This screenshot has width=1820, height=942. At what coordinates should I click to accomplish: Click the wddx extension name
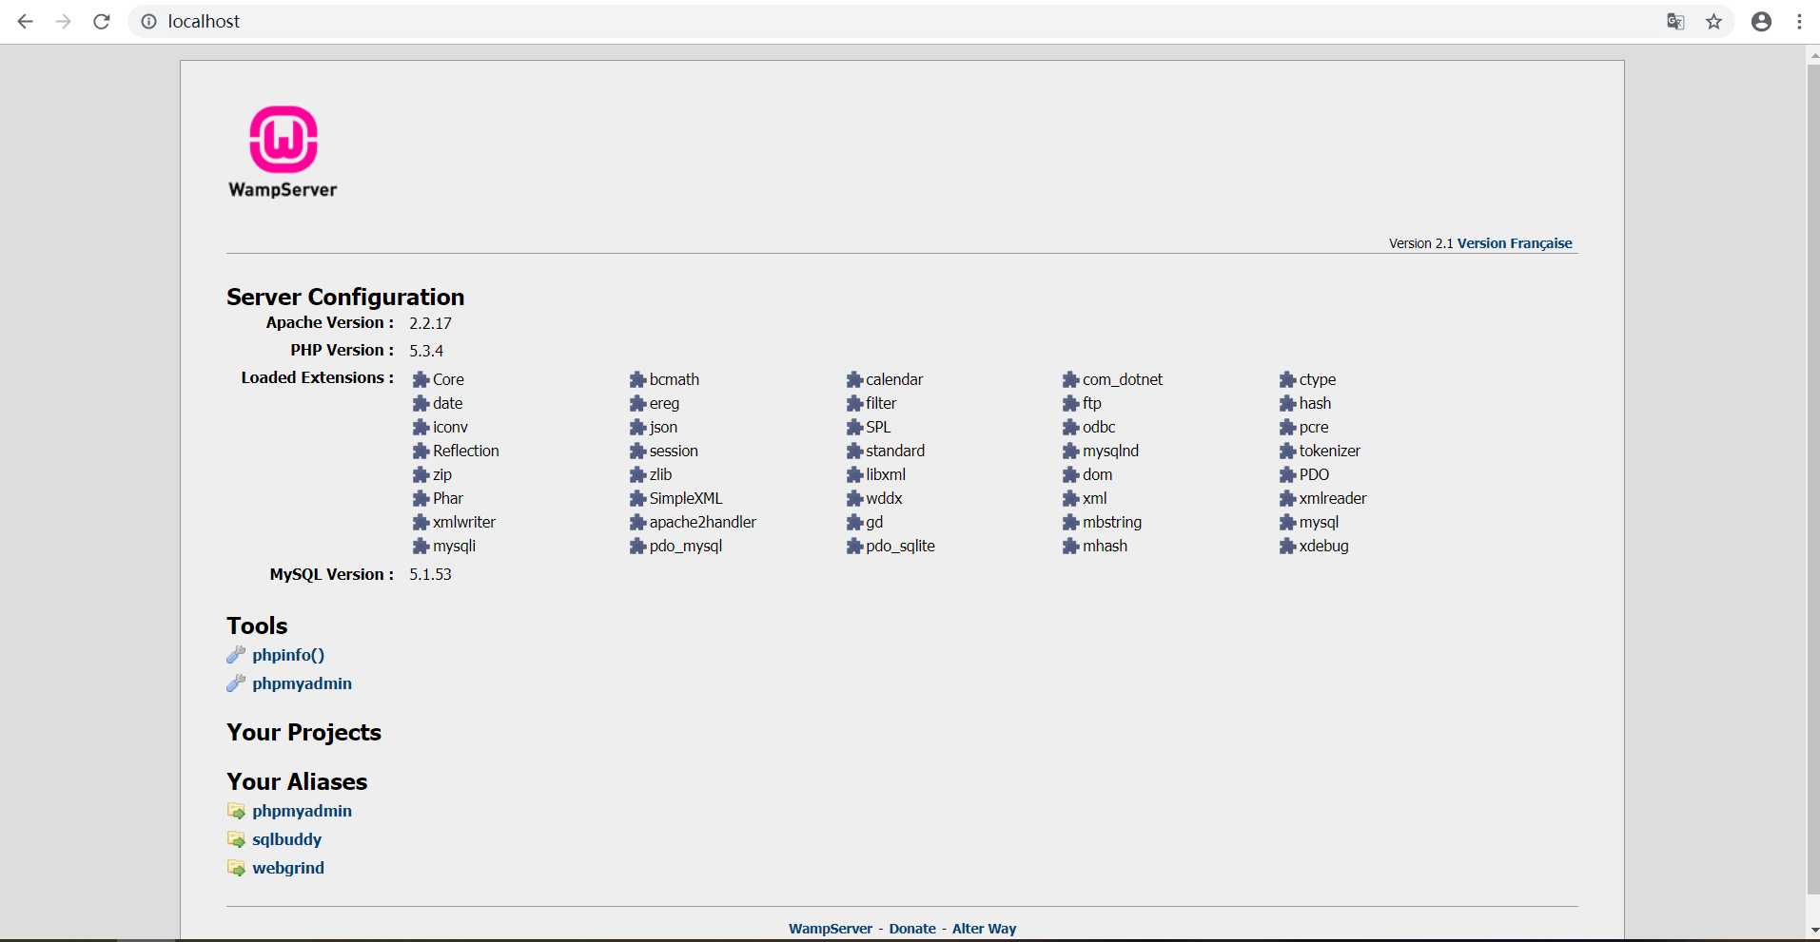[x=884, y=498]
